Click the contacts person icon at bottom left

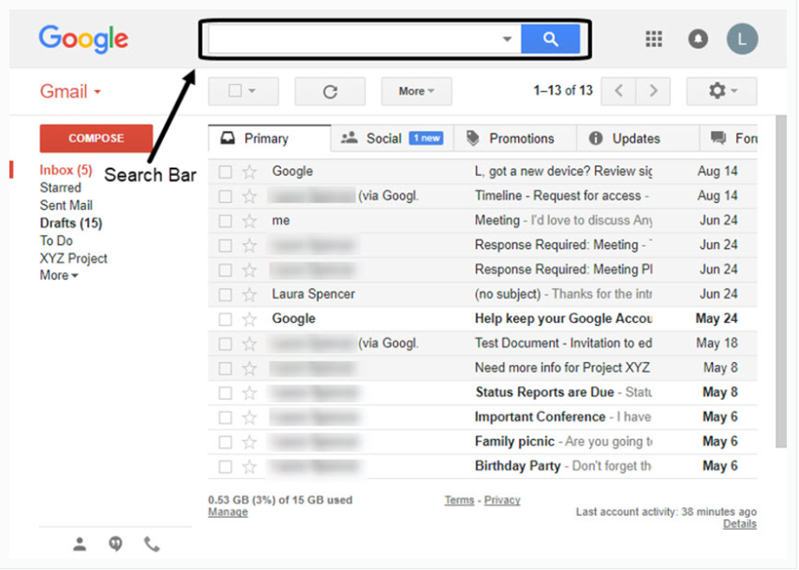[79, 543]
